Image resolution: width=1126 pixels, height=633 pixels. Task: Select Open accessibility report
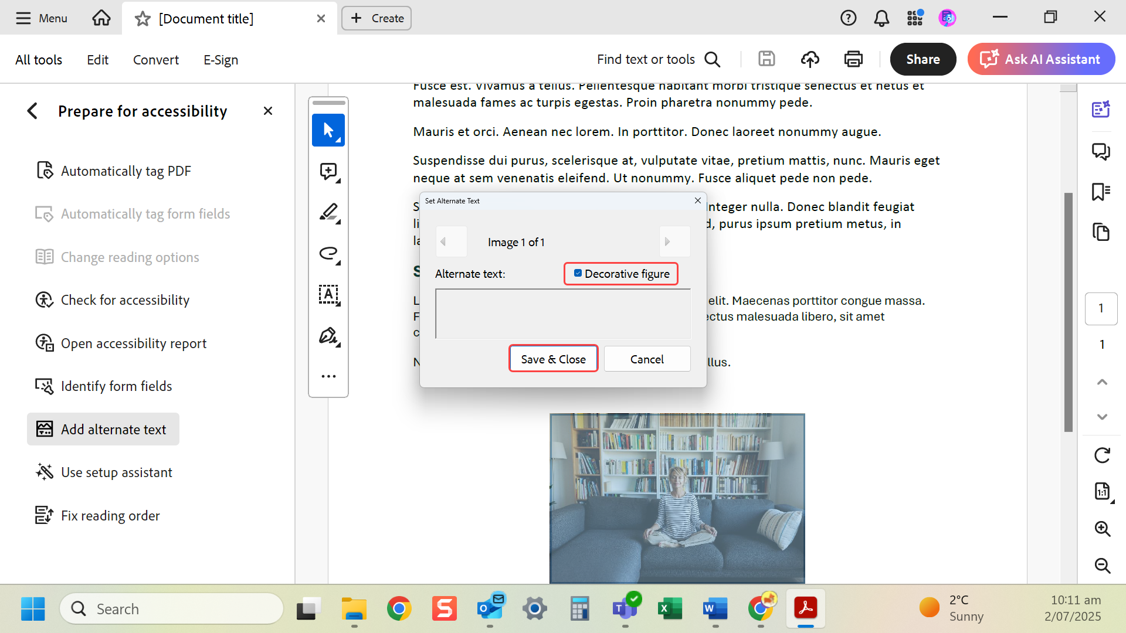tap(121, 343)
